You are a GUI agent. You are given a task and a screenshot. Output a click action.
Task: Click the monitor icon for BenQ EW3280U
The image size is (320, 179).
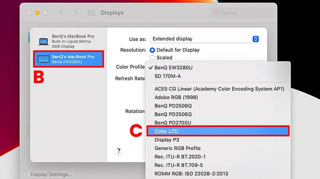(44, 59)
